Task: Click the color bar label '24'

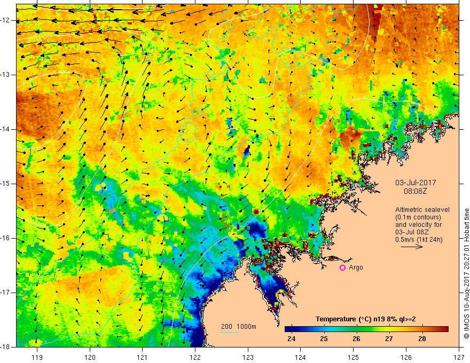Action: coord(291,339)
